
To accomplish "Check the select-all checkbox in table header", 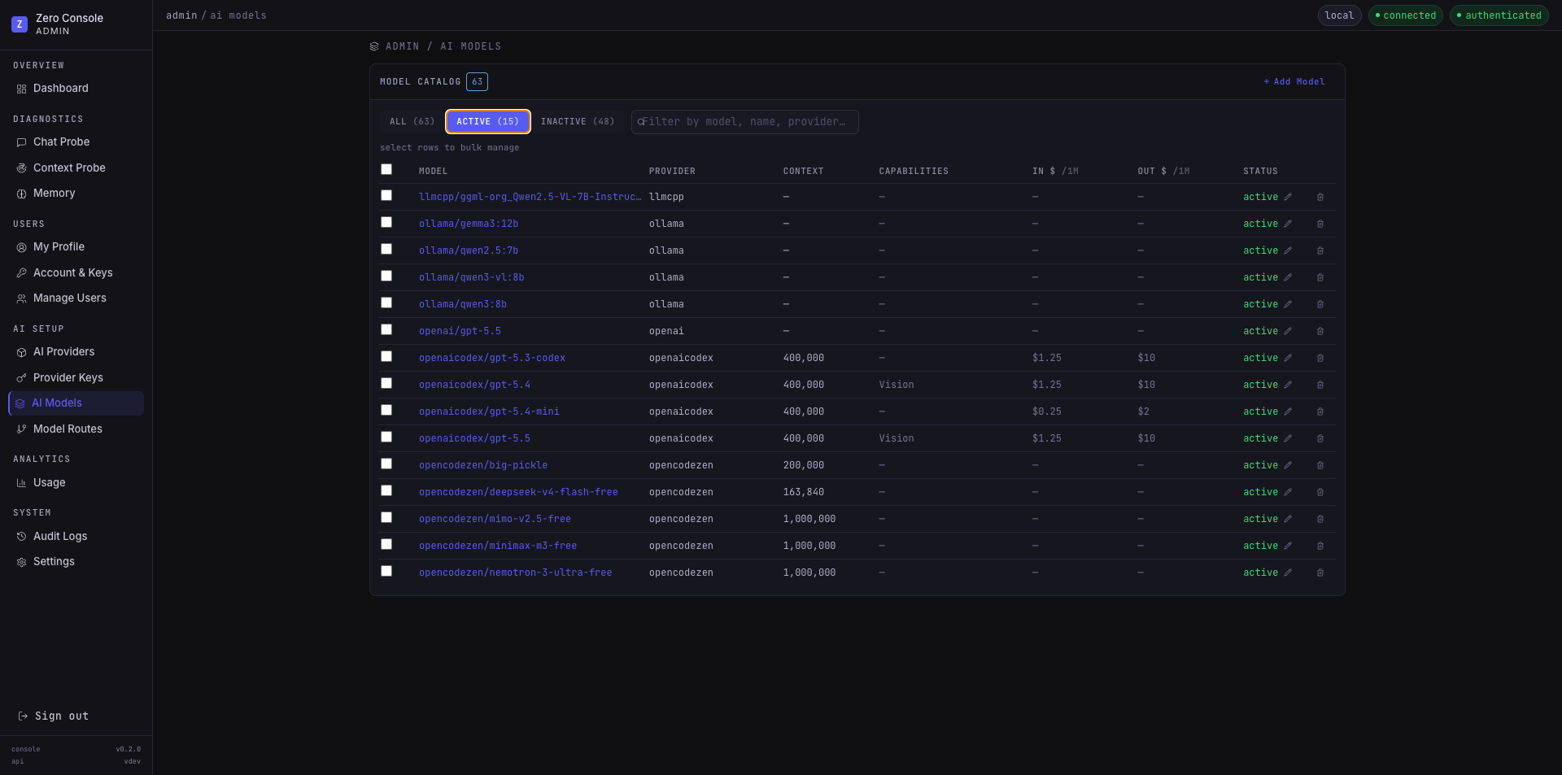I will 386,169.
